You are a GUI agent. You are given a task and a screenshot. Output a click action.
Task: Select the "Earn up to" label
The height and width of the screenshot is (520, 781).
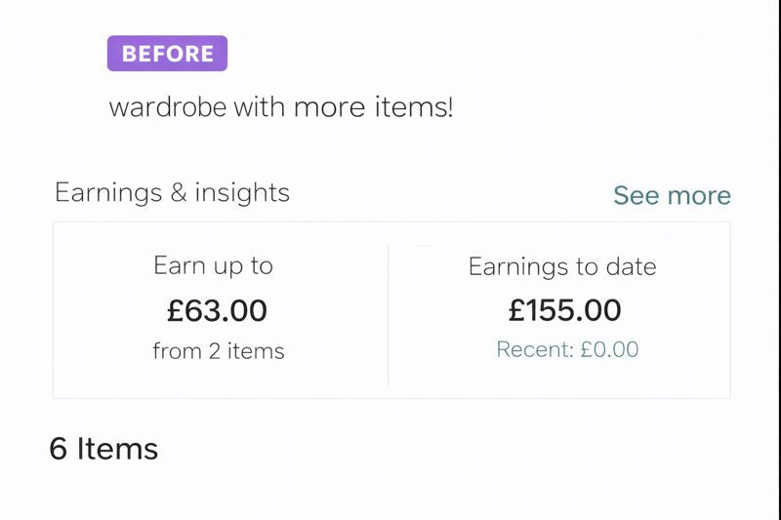[213, 265]
